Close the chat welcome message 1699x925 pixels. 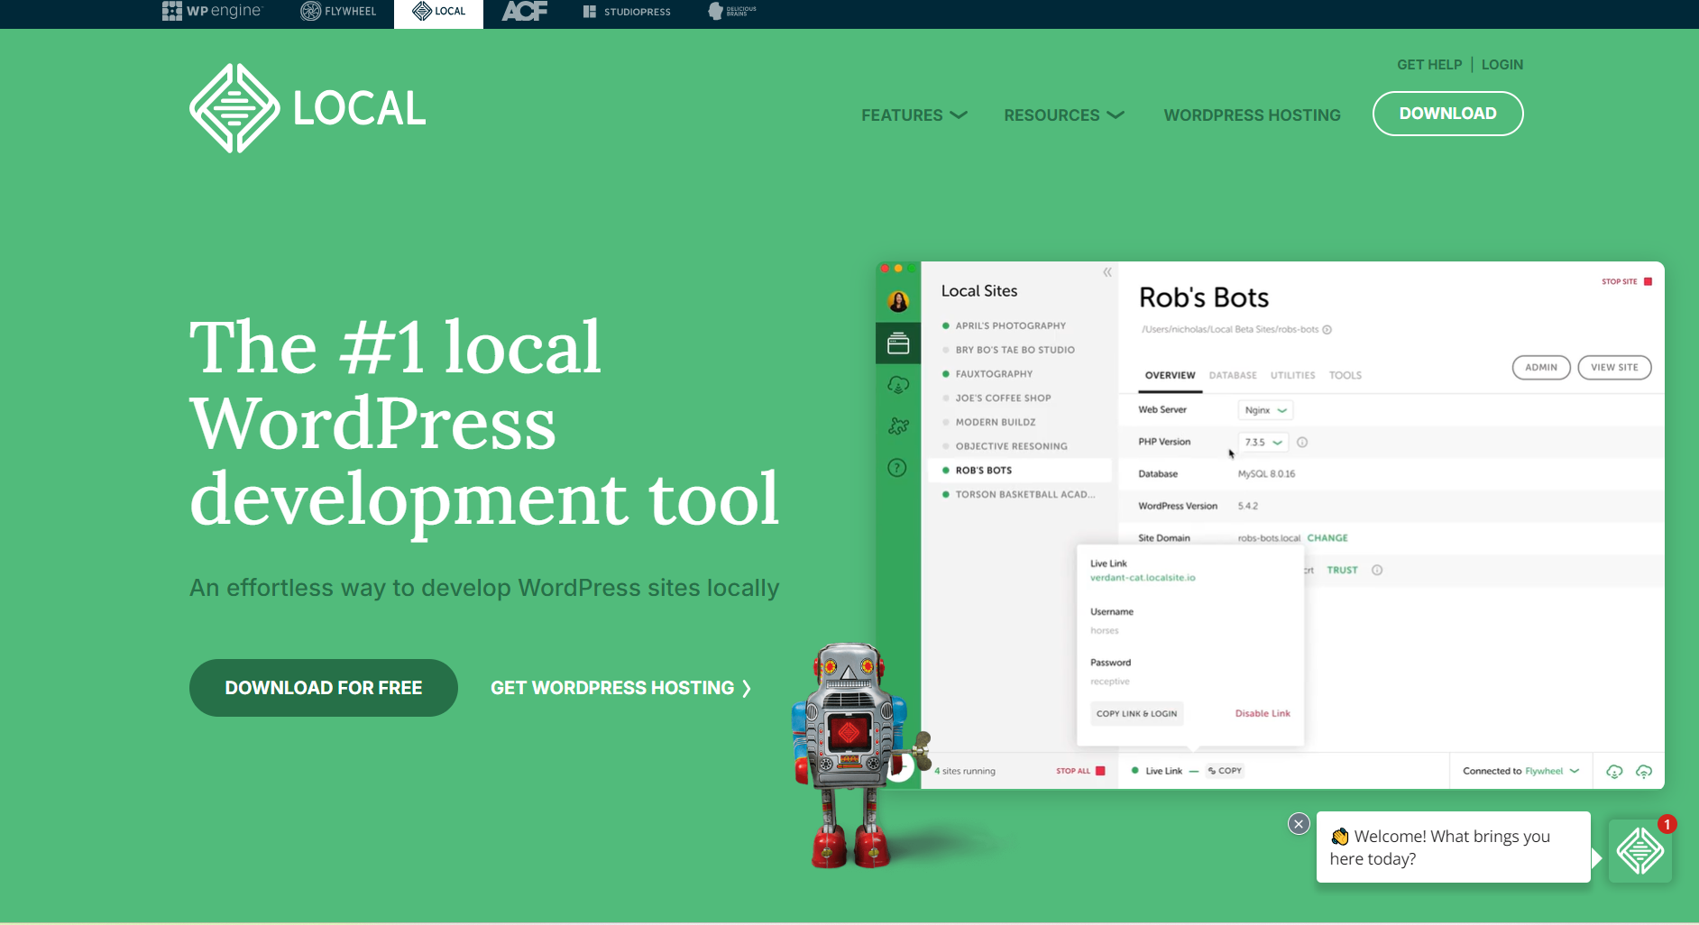[1299, 823]
